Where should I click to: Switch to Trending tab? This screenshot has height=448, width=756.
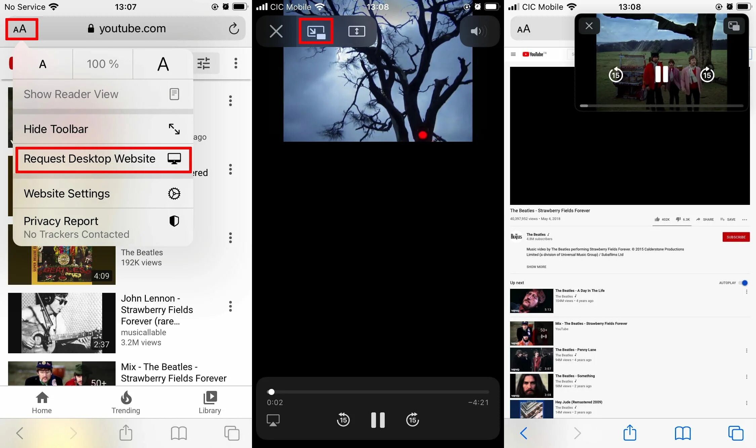pos(126,402)
